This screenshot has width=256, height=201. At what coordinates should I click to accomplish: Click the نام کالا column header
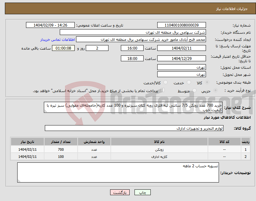coord(159,142)
